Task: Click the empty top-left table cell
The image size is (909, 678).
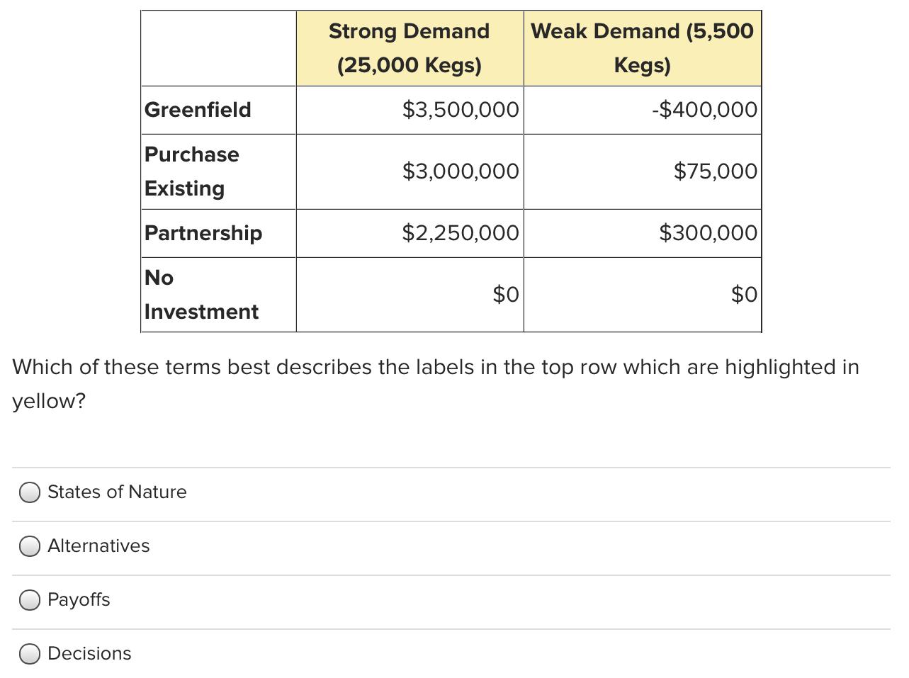Action: 218,47
